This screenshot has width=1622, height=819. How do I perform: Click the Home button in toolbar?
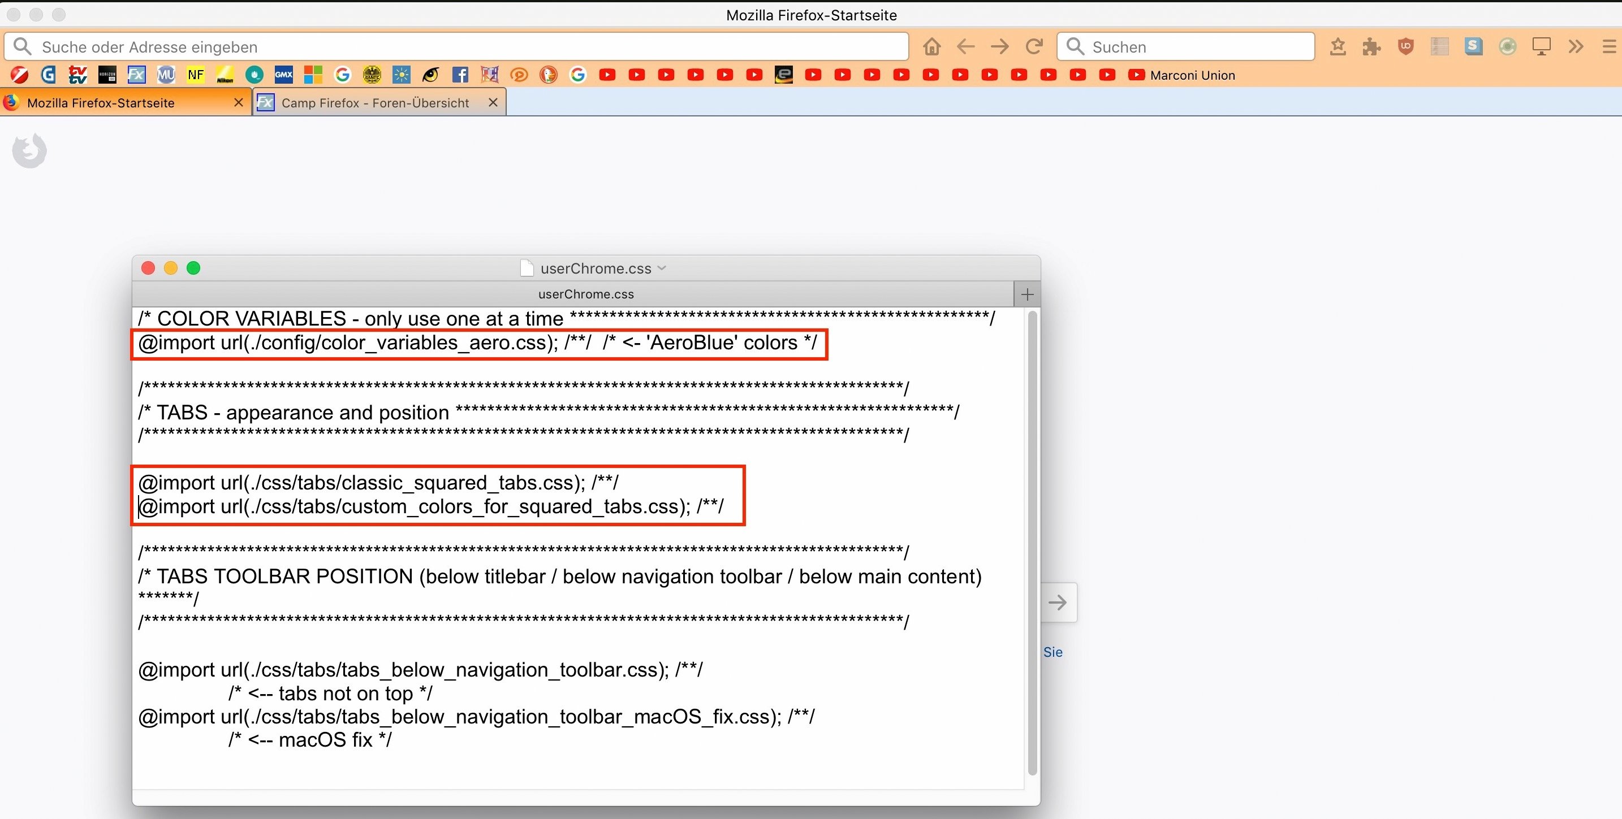932,46
